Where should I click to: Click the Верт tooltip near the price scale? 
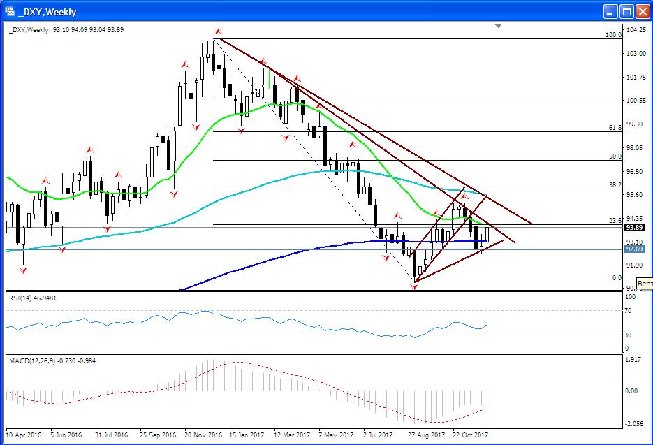pos(644,282)
